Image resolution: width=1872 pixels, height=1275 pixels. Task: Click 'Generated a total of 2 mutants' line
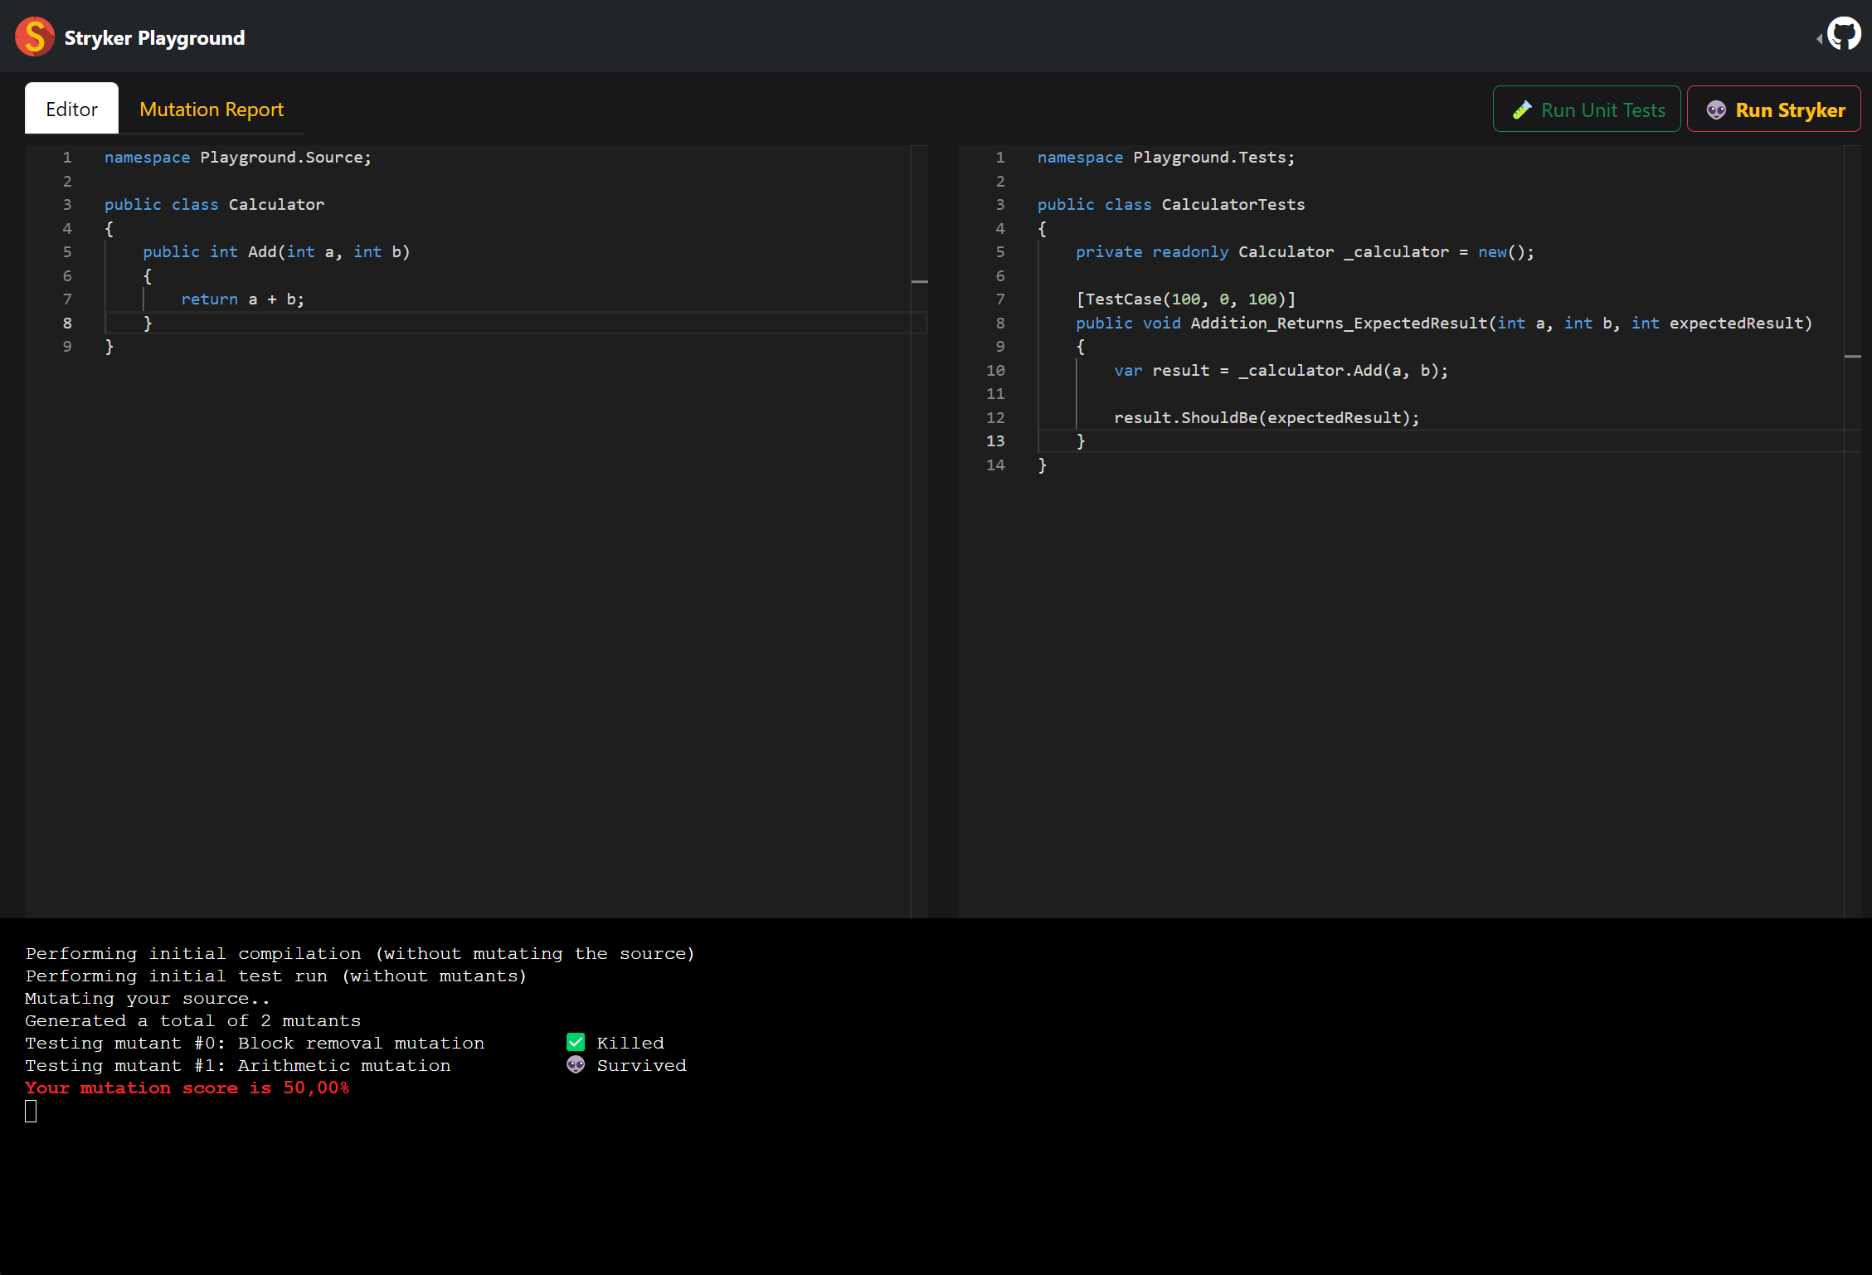[x=193, y=1020]
